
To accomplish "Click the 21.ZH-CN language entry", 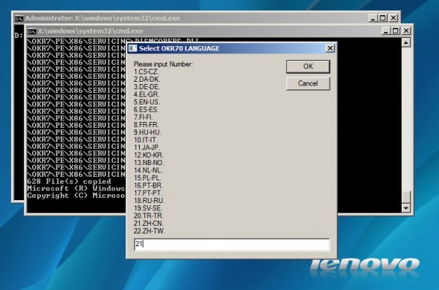I will 149,224.
